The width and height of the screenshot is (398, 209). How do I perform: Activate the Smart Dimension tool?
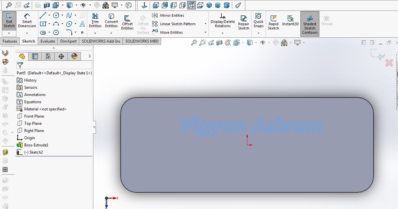click(x=27, y=21)
